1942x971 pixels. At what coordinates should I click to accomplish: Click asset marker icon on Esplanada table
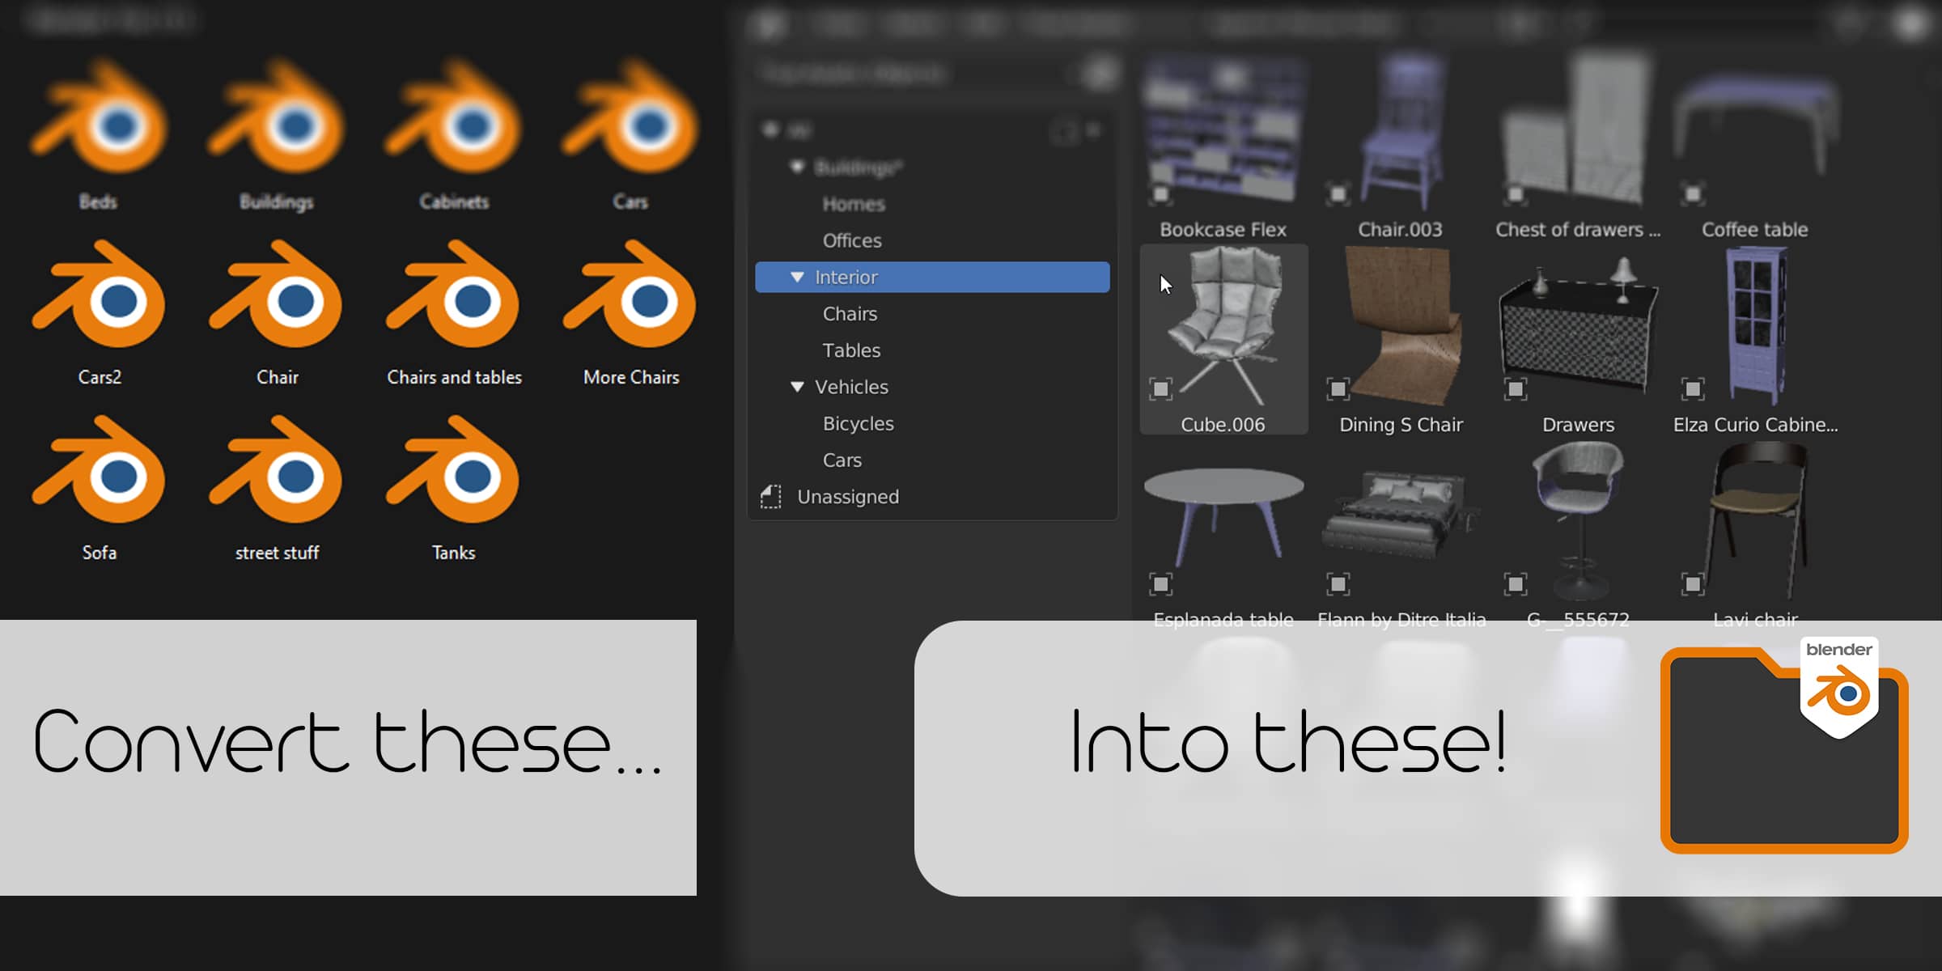coord(1160,584)
